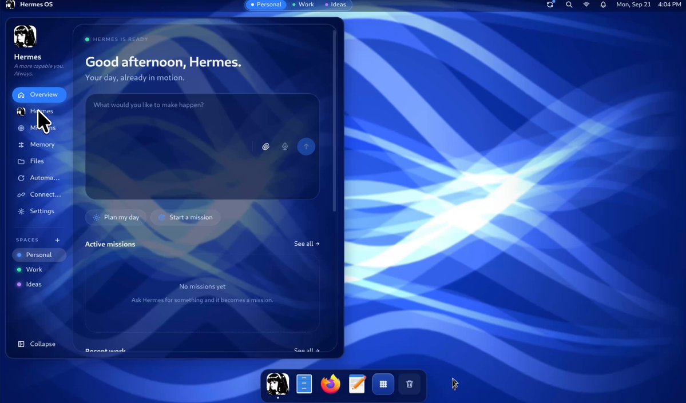Open Connections in the sidebar
This screenshot has width=686, height=403.
[39, 194]
